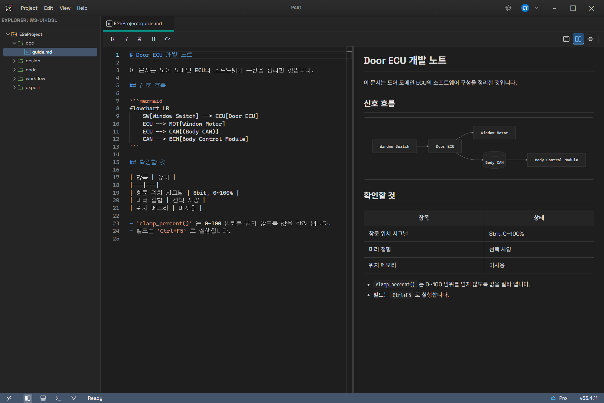The height and width of the screenshot is (403, 604).
Task: Click the Body Control Module node
Action: pyautogui.click(x=556, y=160)
